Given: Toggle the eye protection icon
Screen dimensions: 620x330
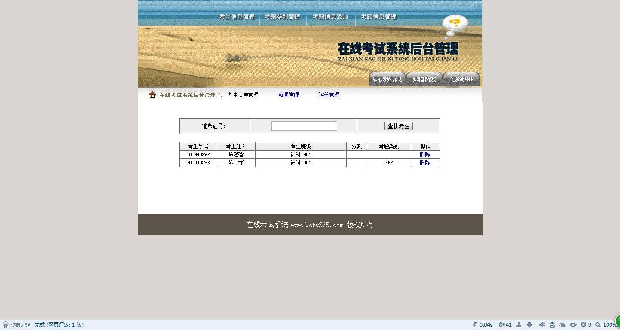Looking at the screenshot, I should (x=573, y=325).
